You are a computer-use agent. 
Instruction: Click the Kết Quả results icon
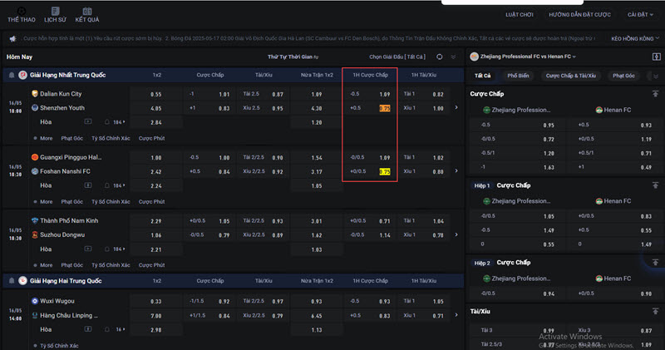tap(86, 13)
